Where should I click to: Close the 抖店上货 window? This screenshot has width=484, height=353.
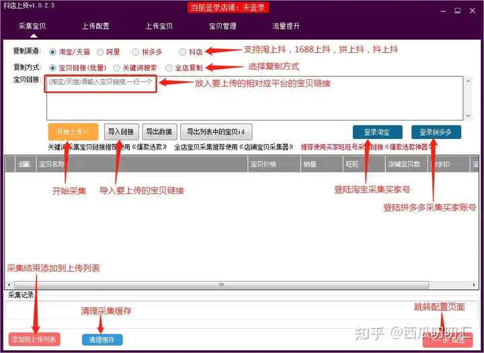pyautogui.click(x=473, y=11)
